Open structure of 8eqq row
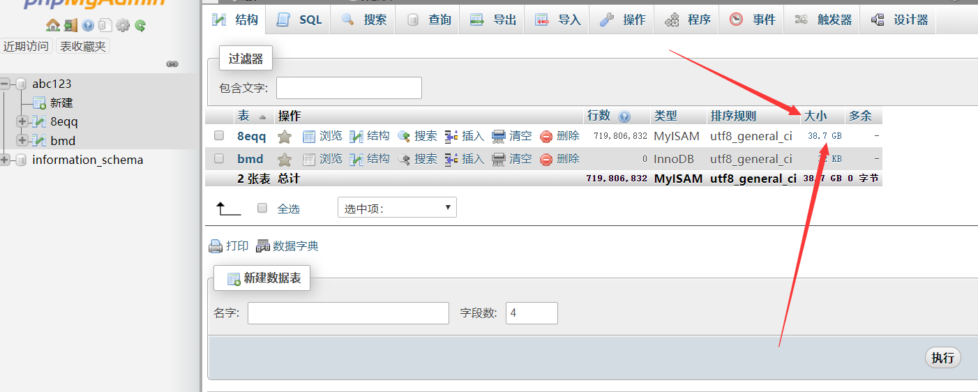The image size is (978, 392). pyautogui.click(x=370, y=136)
